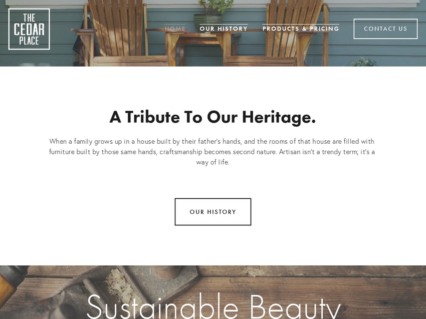Click the Contact Us outlined button

385,29
